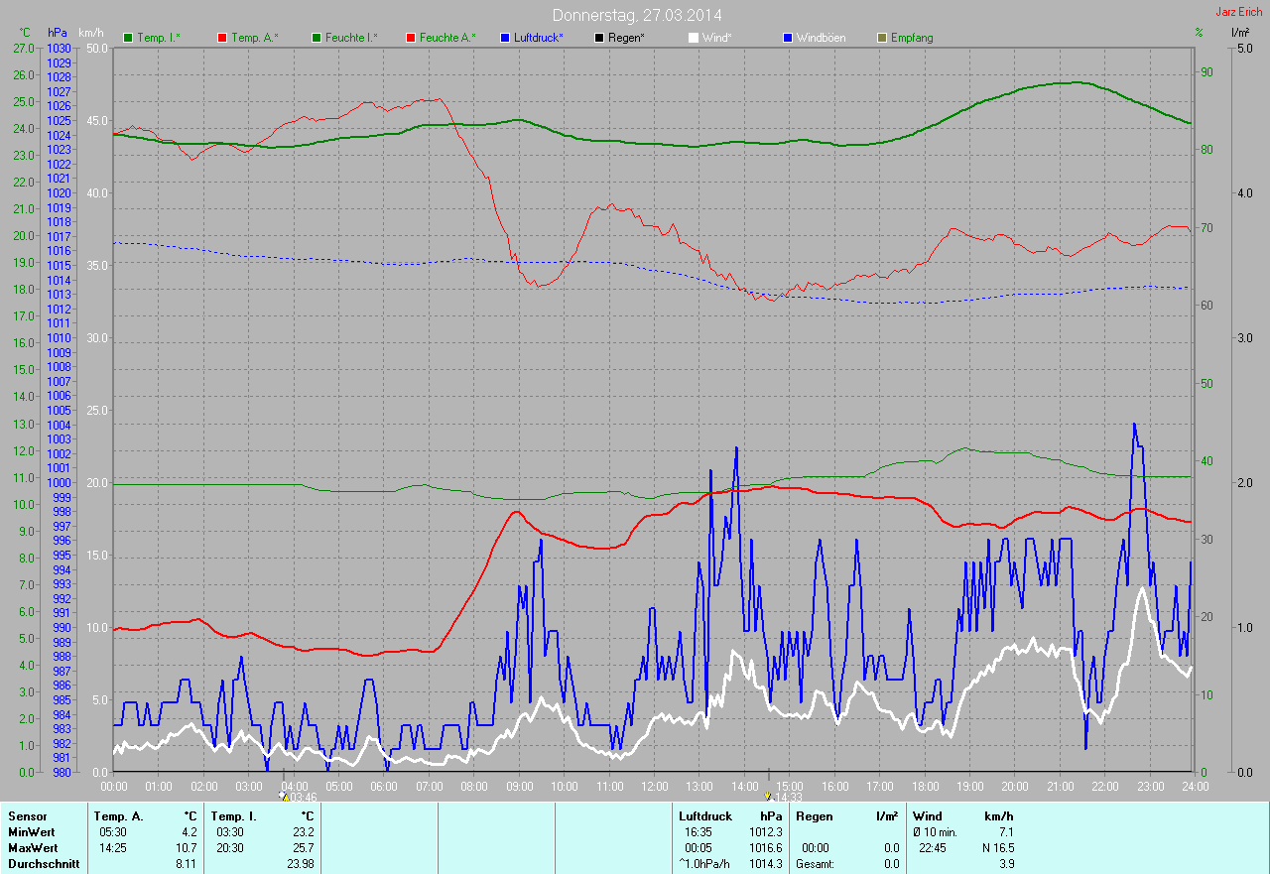Click the green Temp. I. legend swatch
1270x874 pixels.
128,38
